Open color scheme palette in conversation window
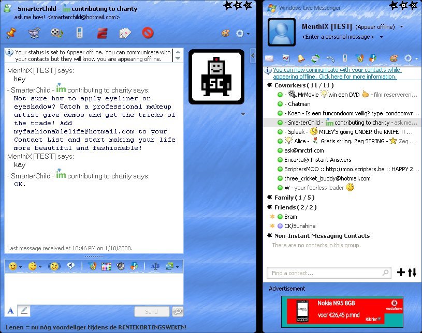 click(x=226, y=33)
